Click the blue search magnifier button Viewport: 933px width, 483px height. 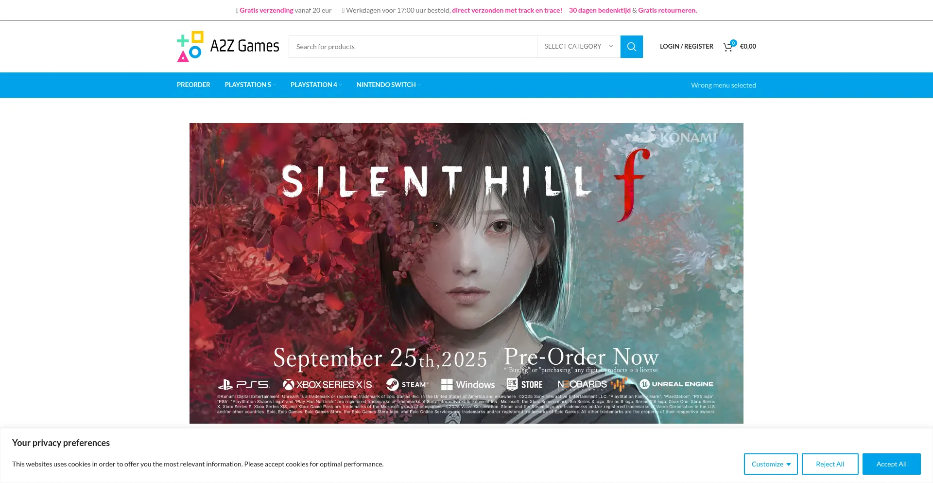click(x=631, y=47)
